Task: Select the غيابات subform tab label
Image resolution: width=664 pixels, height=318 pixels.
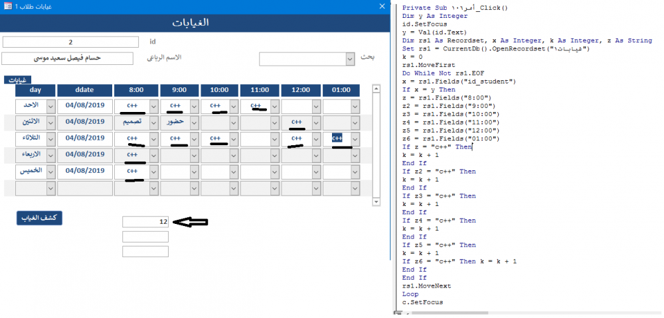Action: click(18, 79)
